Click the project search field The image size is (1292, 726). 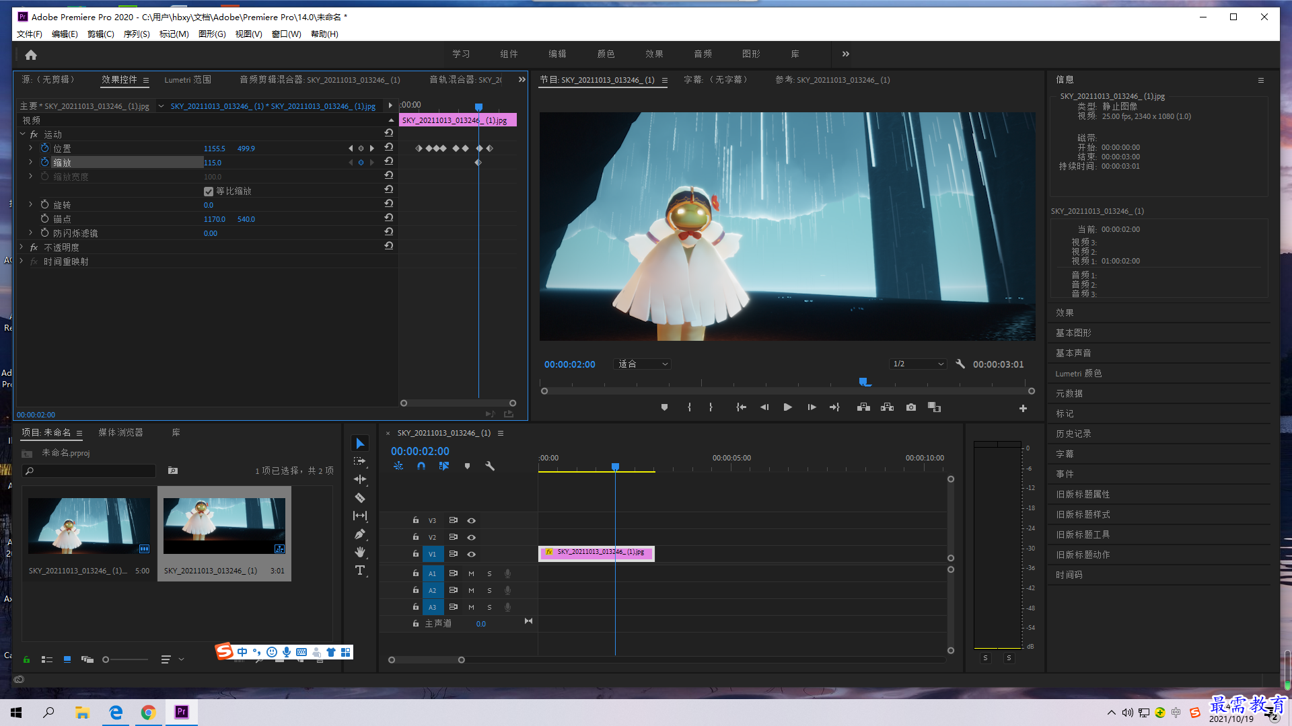[89, 471]
